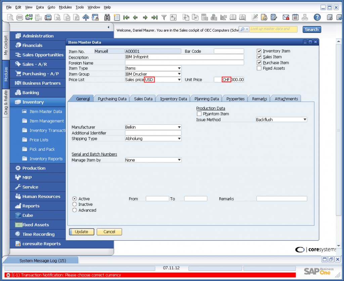Click the Update button
Screen dimensions: 344x281
pyautogui.click(x=81, y=232)
